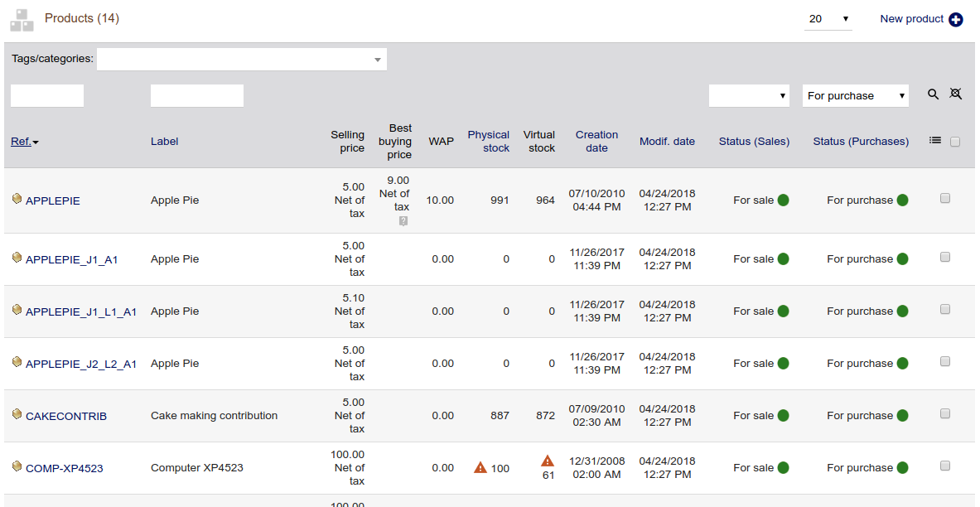Click the search magnifier icon
980x507 pixels.
point(933,94)
